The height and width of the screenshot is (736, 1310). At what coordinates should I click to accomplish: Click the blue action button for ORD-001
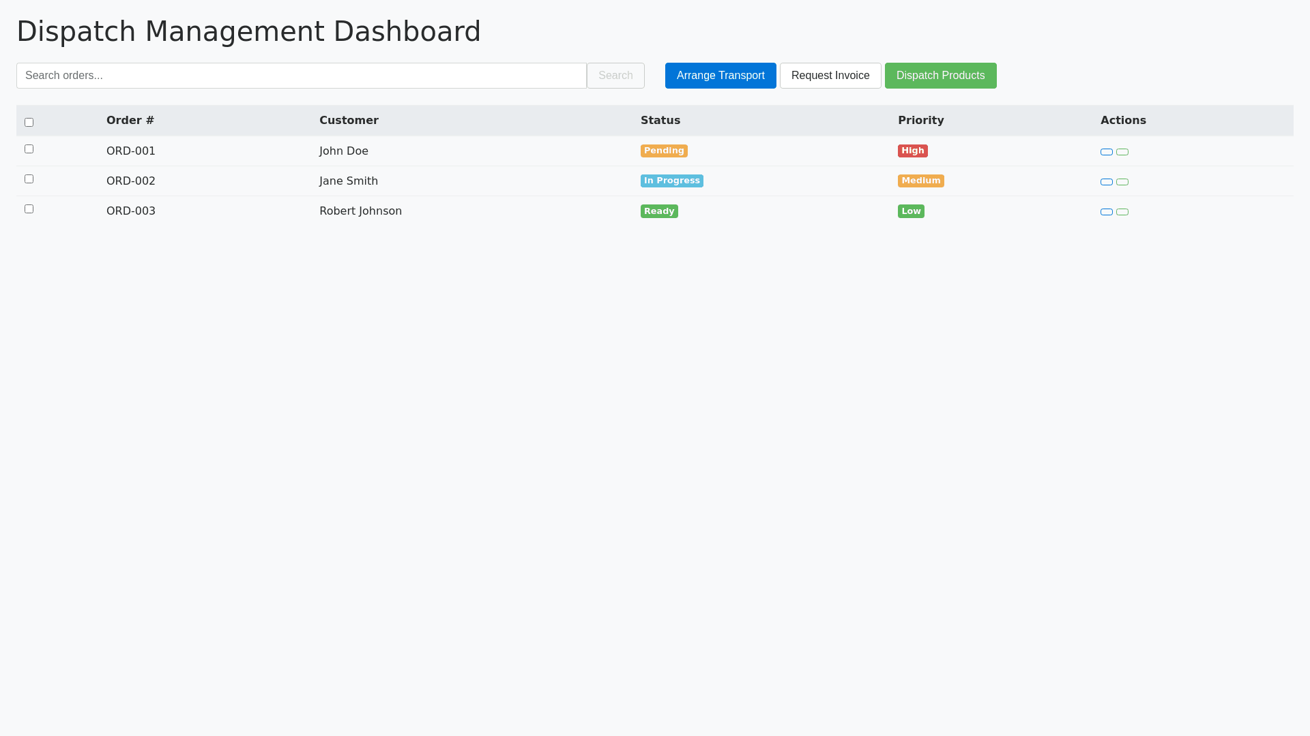tap(1107, 152)
